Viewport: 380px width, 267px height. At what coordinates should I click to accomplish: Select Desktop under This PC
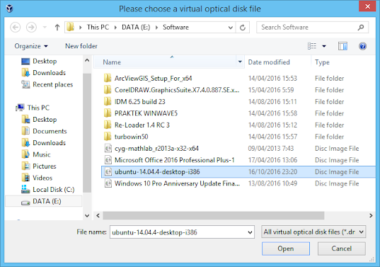[39, 119]
